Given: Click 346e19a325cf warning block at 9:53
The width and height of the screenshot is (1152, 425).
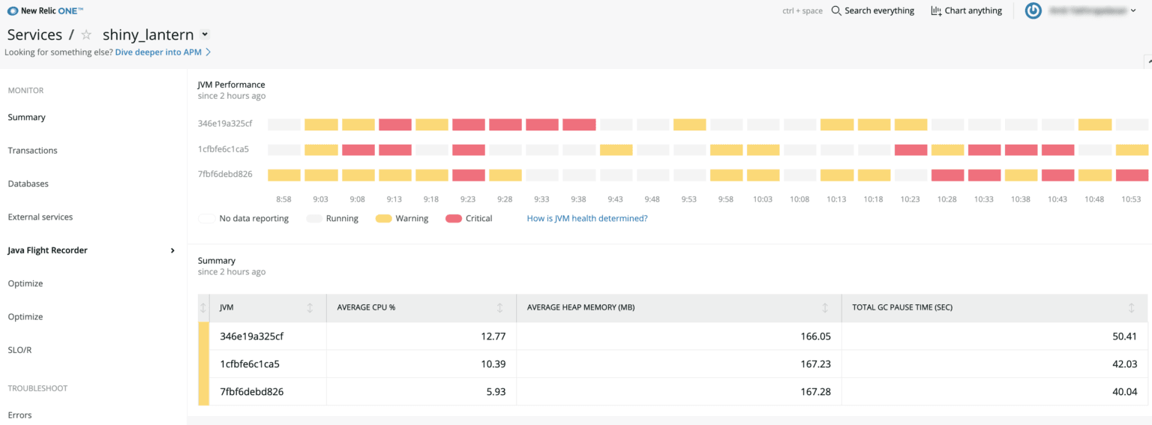Looking at the screenshot, I should [689, 124].
